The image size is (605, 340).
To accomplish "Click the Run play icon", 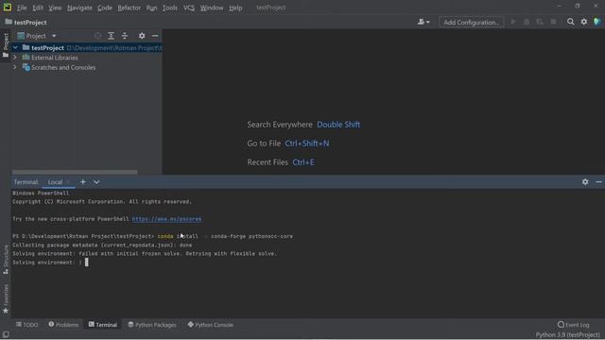I will click(x=513, y=22).
